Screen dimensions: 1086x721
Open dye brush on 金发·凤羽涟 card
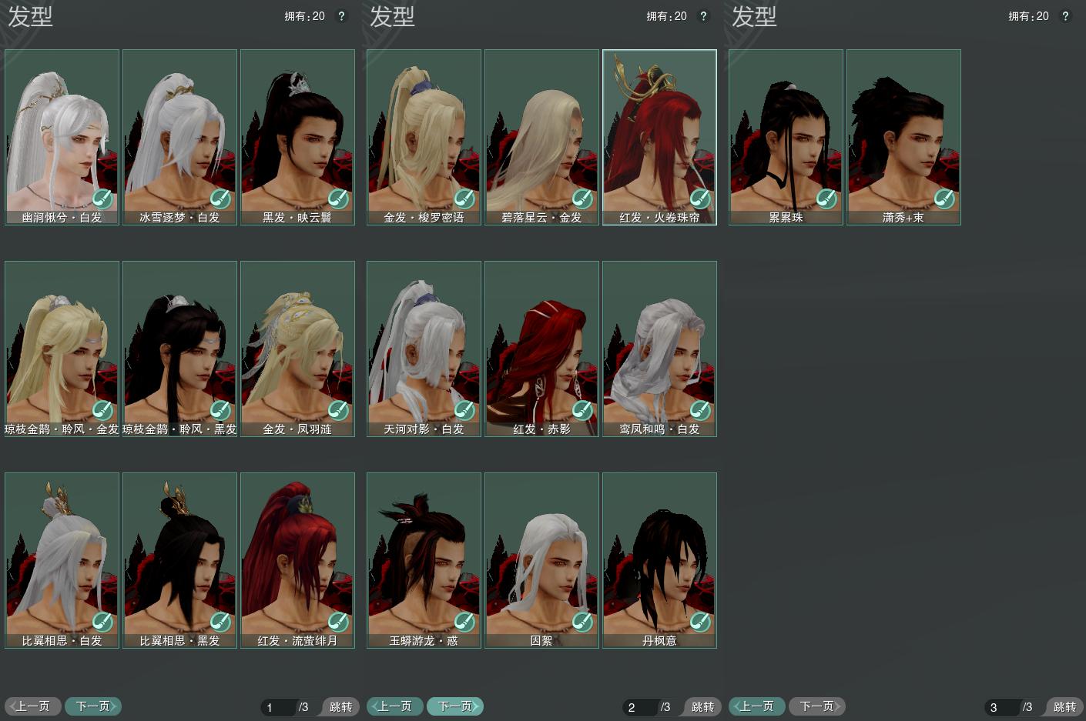338,411
